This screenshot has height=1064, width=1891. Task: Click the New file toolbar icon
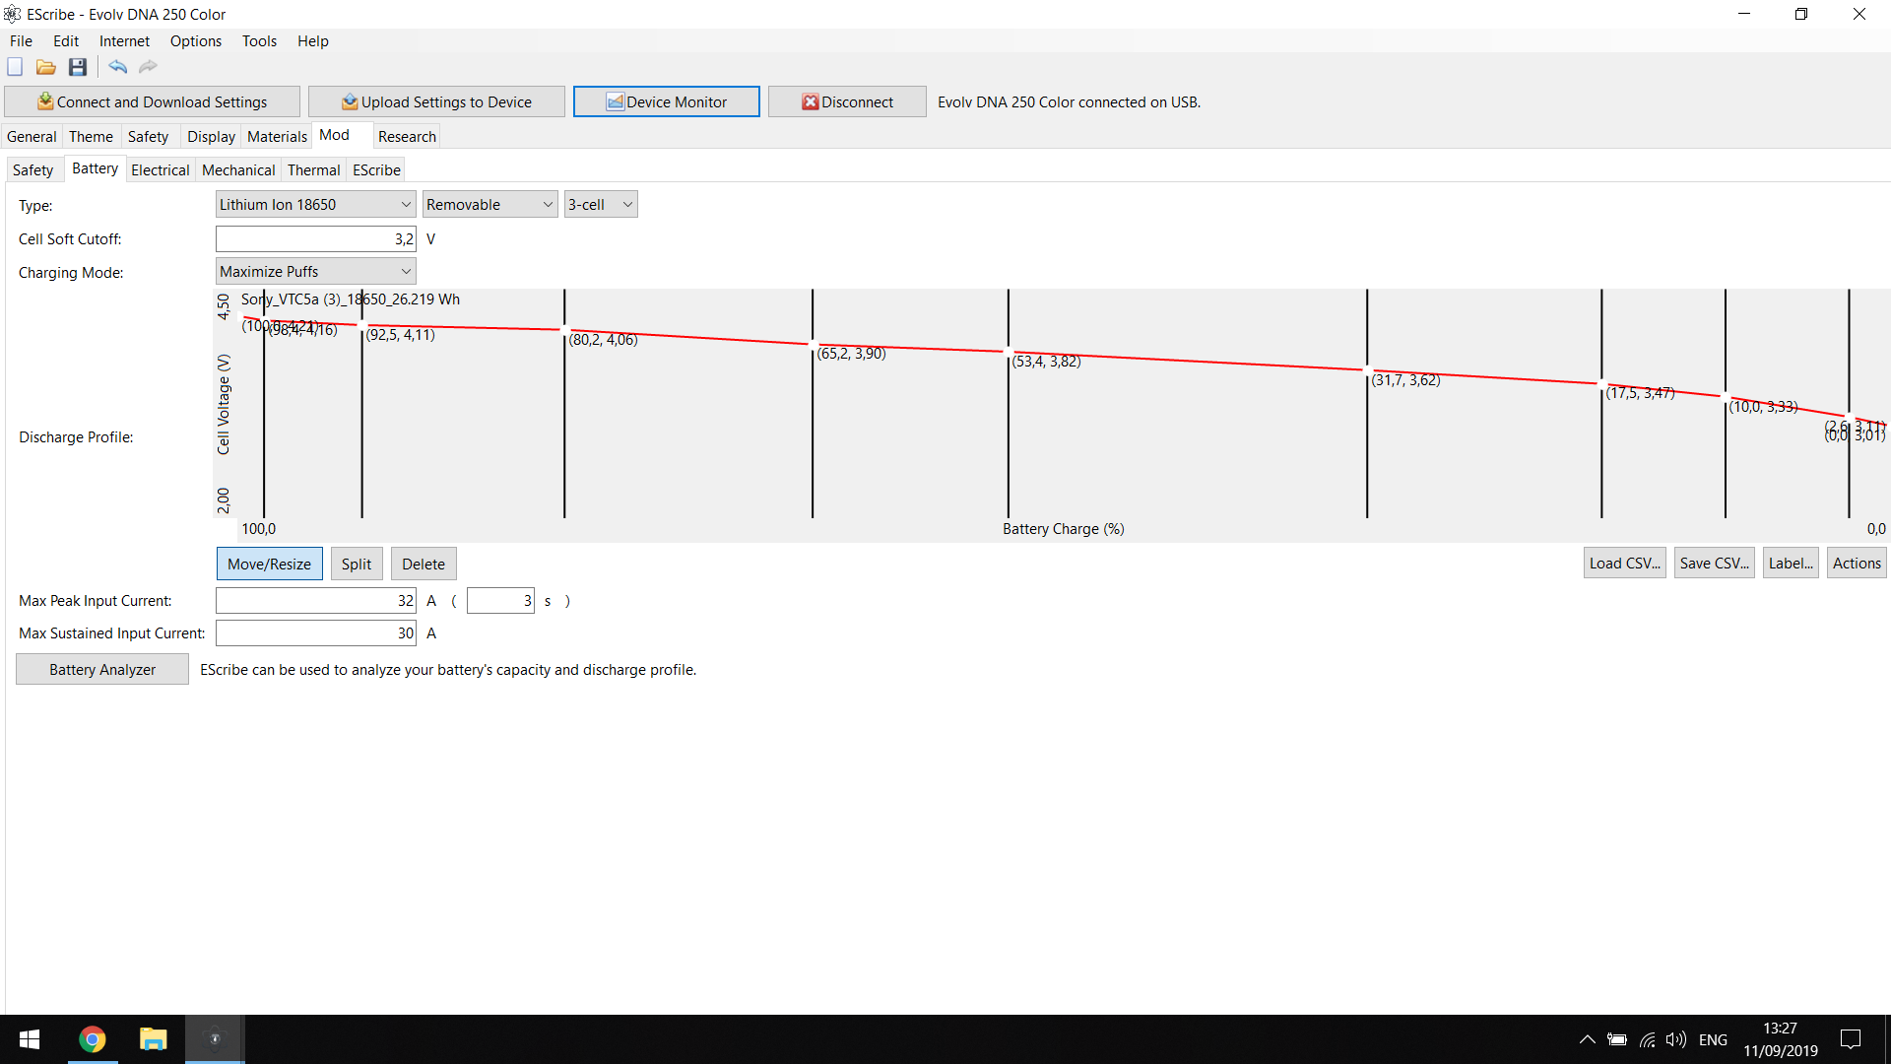point(15,67)
